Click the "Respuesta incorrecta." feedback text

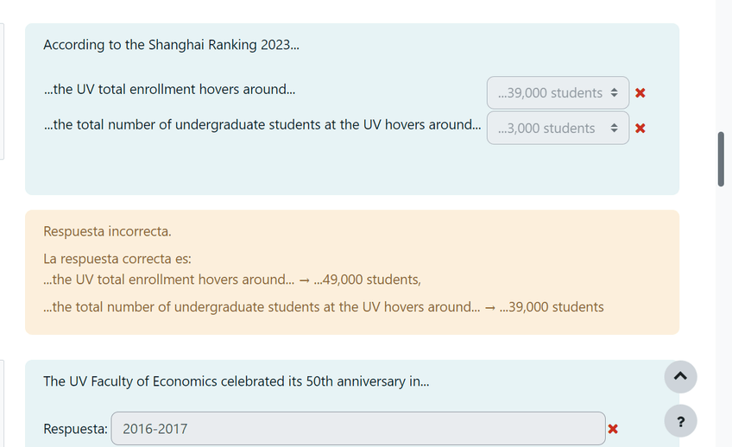pos(107,231)
